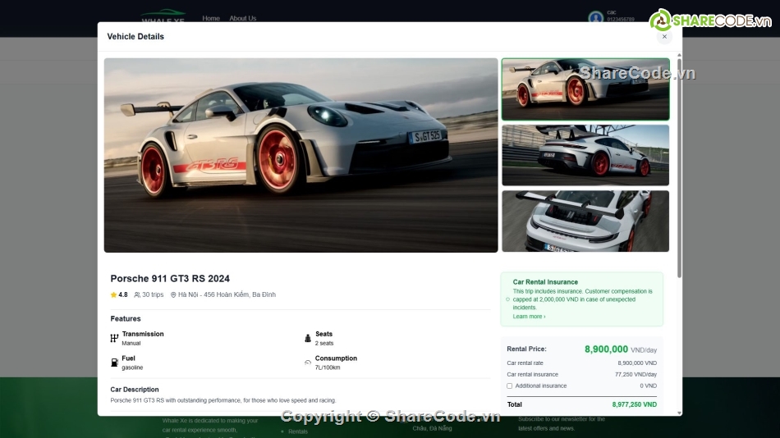Image resolution: width=780 pixels, height=438 pixels.
Task: Click the location pin icon
Action: [173, 294]
